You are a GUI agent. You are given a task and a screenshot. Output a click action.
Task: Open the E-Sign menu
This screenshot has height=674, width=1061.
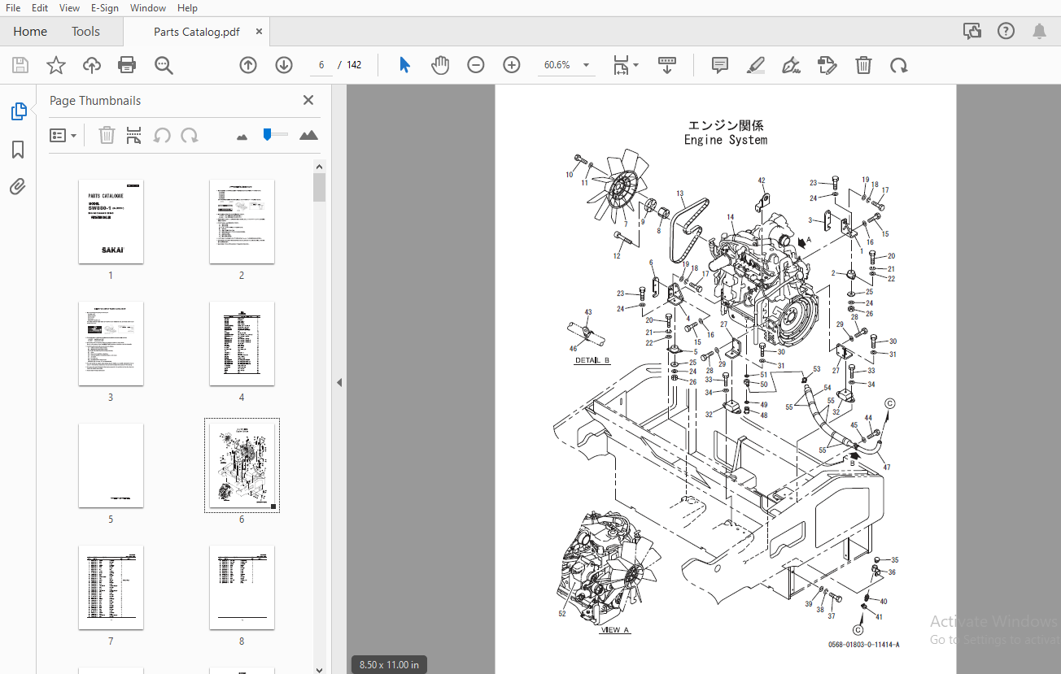point(105,7)
